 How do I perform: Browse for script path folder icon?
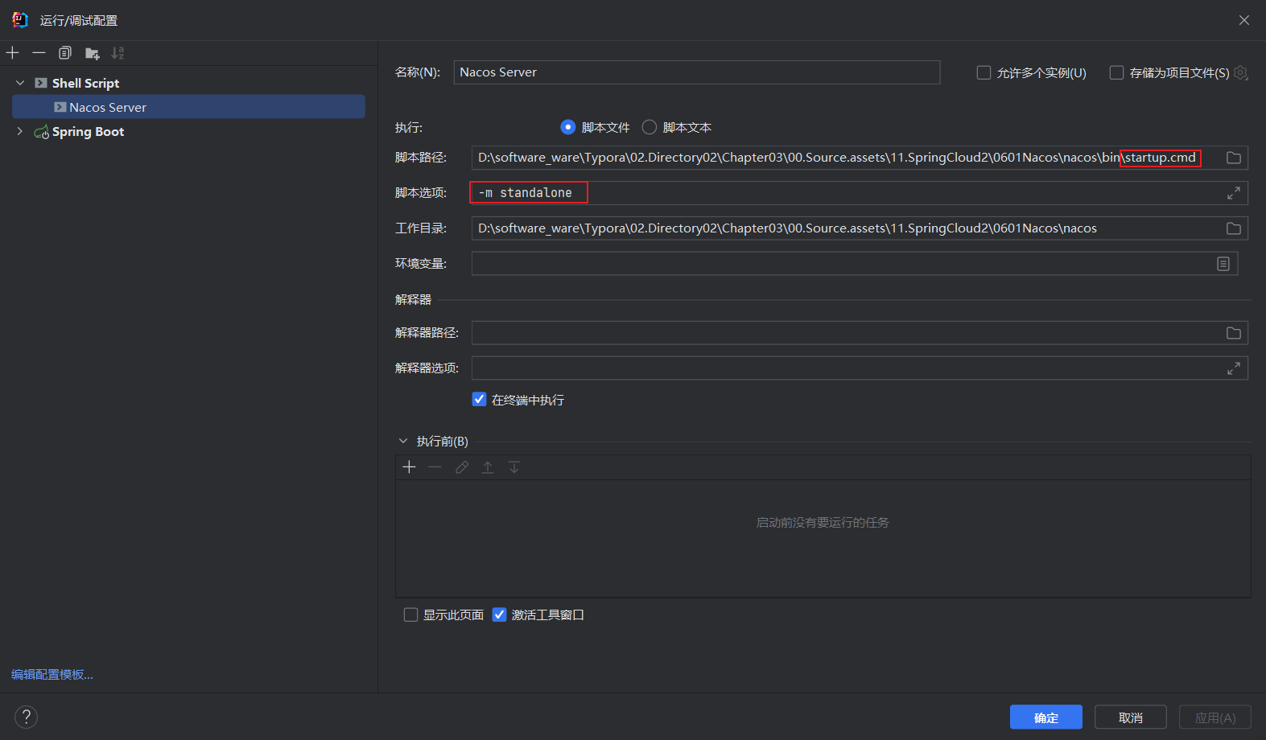(x=1233, y=158)
